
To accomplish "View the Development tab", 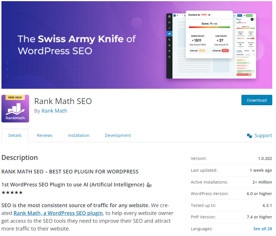I will 118,135.
